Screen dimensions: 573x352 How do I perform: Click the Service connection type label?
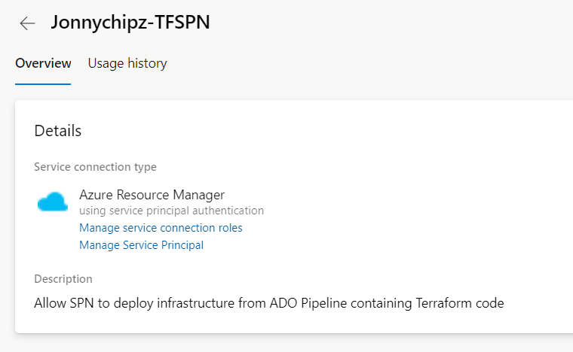(95, 167)
